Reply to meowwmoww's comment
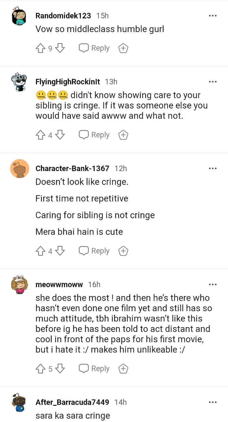Screen dimensions: 228x422 point(94,369)
